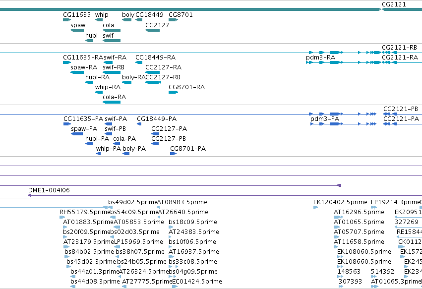Click the CG8701-RA transcript

[174, 92]
